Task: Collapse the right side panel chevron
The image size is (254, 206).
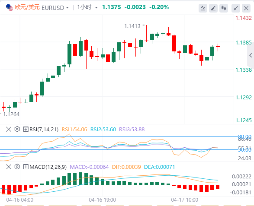Action: pyautogui.click(x=251, y=55)
